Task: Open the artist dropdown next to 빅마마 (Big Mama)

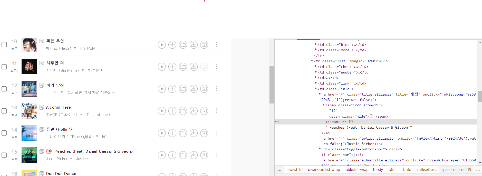Action: [83, 70]
